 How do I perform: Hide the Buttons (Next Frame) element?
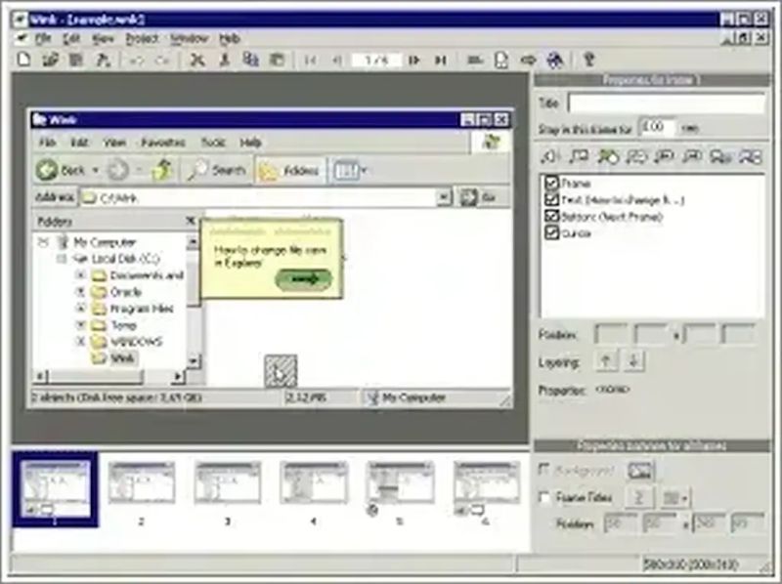[553, 216]
